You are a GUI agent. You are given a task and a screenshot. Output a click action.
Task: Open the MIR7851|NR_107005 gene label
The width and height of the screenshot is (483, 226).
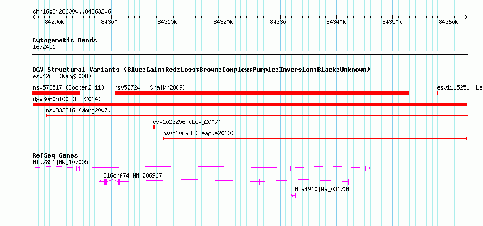coord(60,162)
